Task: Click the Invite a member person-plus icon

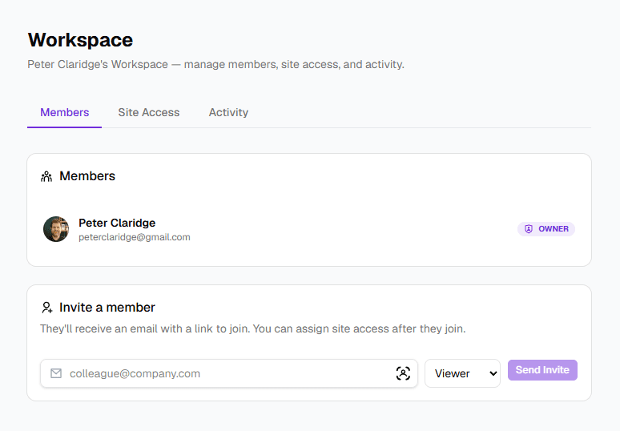Action: 47,308
